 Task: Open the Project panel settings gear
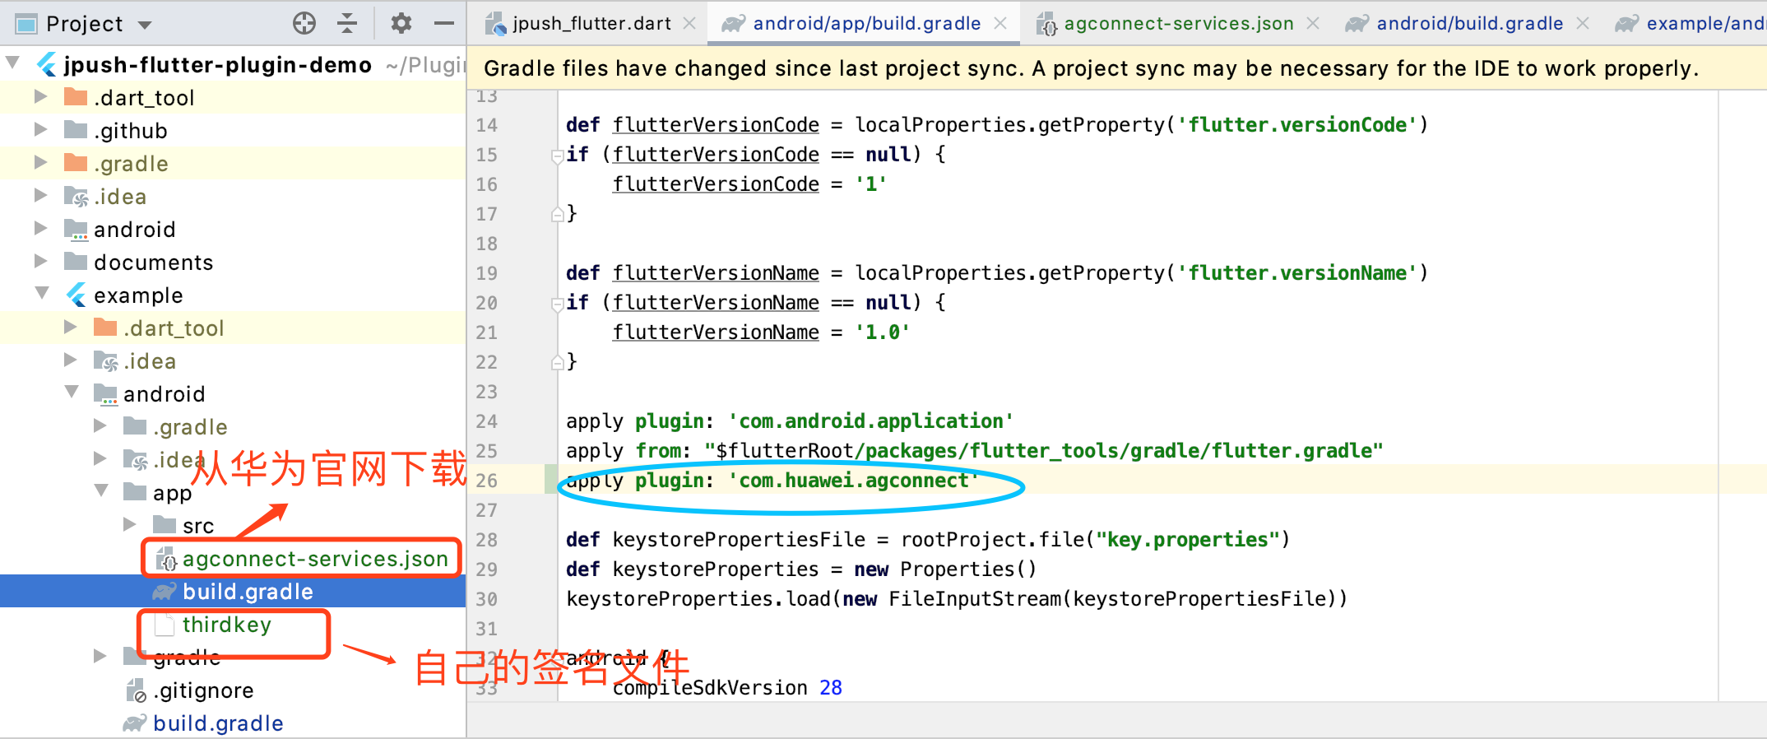401,23
